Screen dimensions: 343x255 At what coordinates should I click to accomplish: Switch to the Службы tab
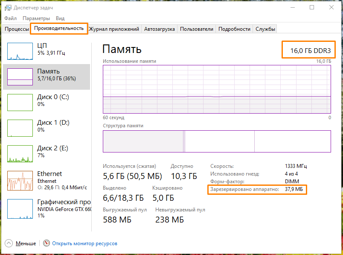pos(265,29)
